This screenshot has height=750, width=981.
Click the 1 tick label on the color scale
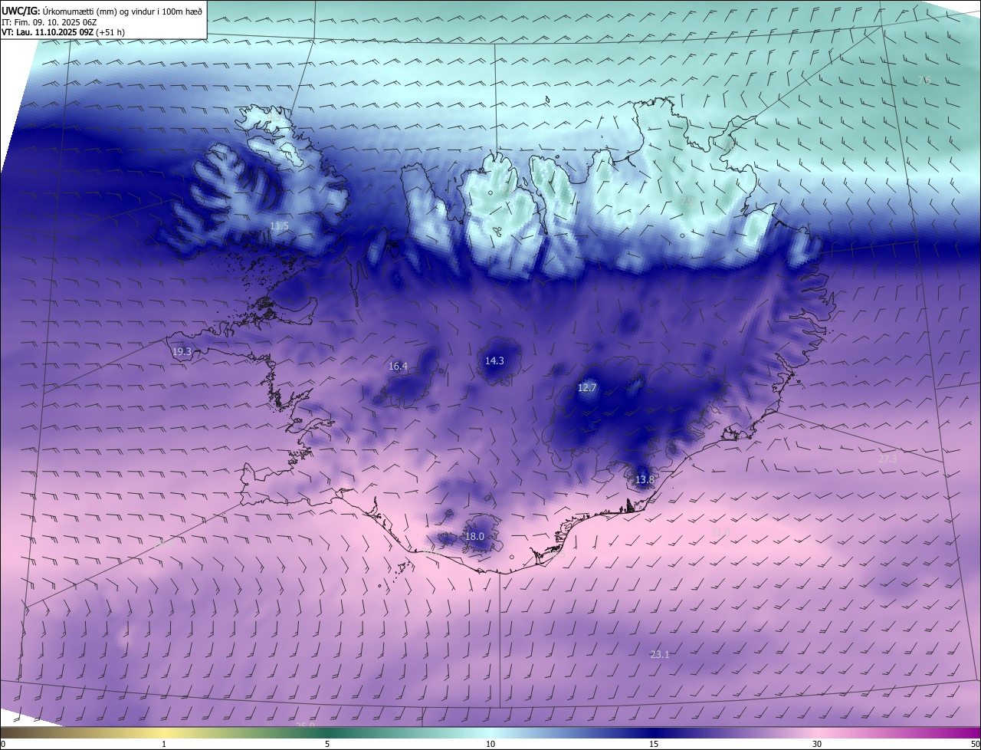point(164,745)
